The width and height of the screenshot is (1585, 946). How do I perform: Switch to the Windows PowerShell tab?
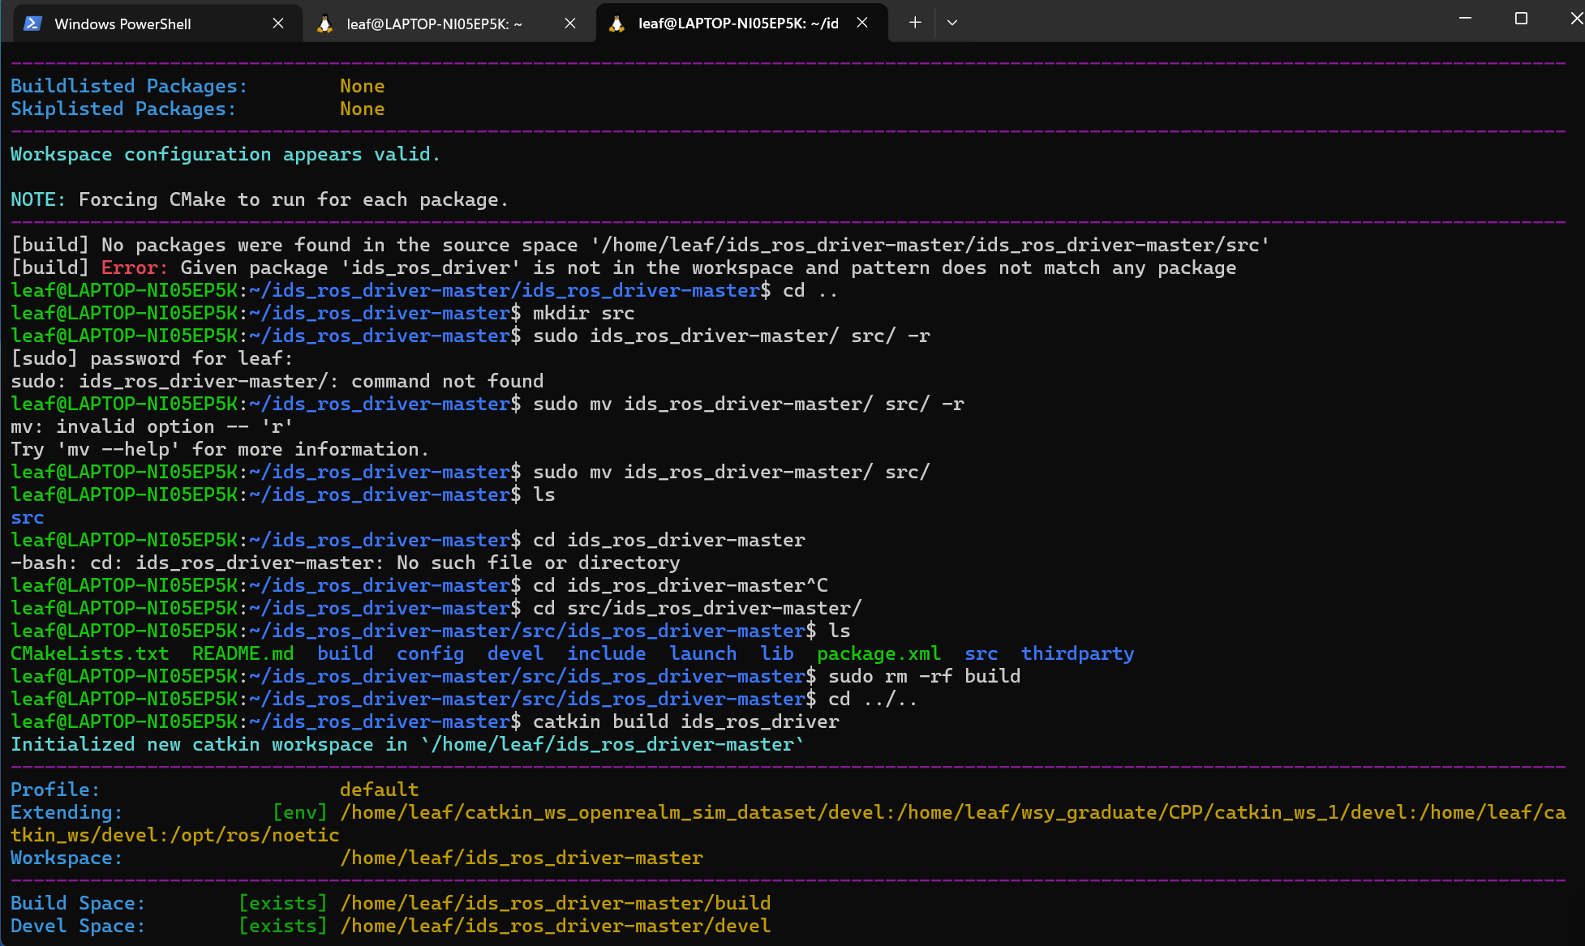(x=122, y=24)
